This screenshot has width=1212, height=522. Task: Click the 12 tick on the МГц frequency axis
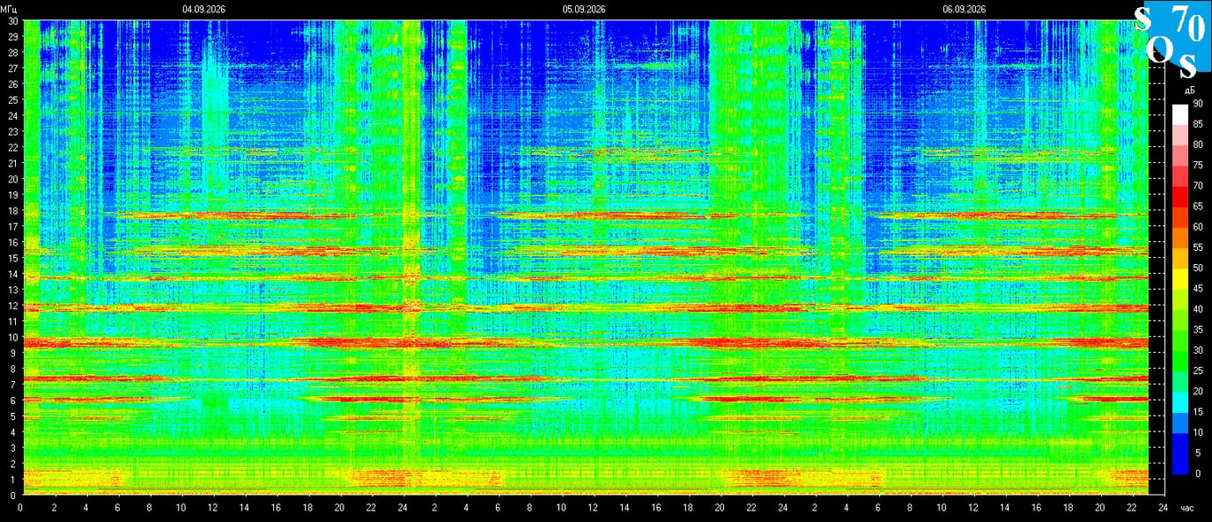point(12,306)
